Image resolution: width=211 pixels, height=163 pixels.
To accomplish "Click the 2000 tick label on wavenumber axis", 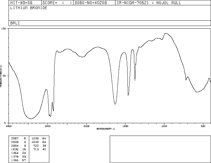I will click(x=86, y=126).
